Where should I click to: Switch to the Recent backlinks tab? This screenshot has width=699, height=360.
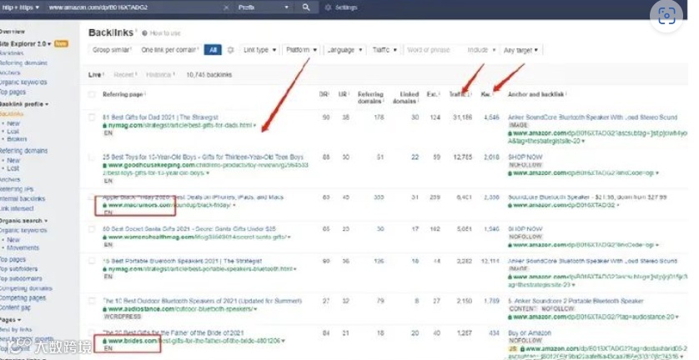(124, 75)
